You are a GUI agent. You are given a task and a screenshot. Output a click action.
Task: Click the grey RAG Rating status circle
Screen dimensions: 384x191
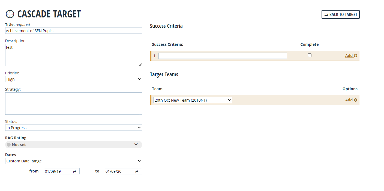9,145
